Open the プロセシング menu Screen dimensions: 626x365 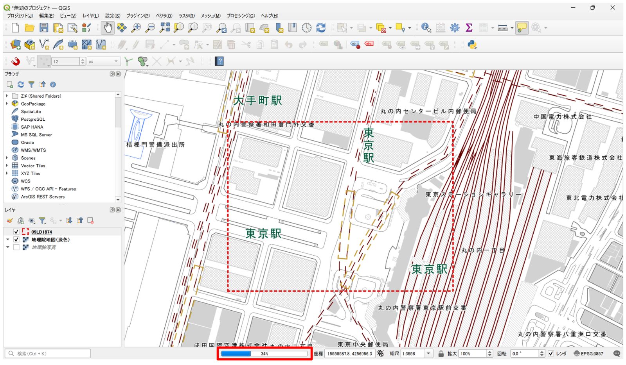(x=241, y=16)
